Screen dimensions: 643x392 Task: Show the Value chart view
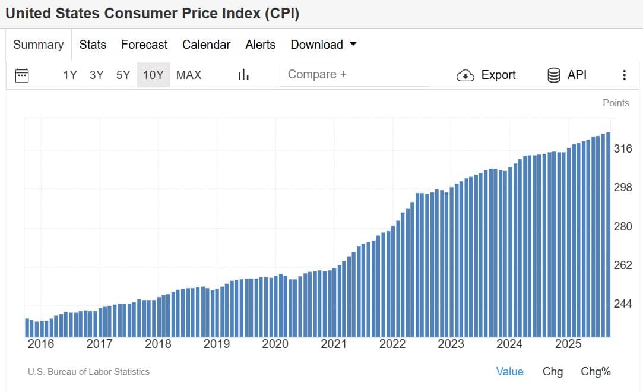[509, 372]
